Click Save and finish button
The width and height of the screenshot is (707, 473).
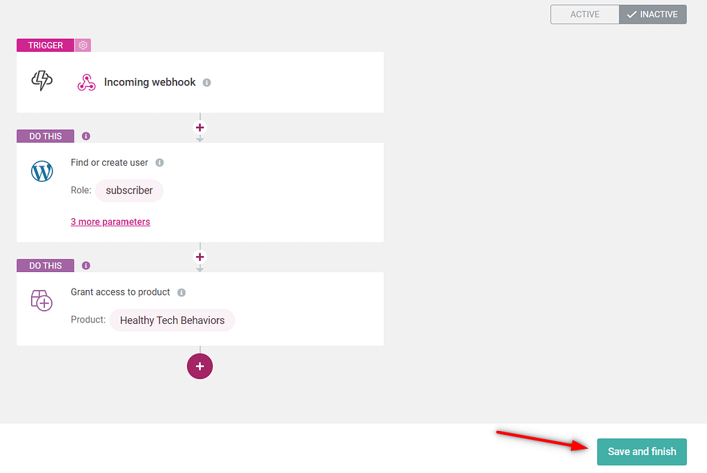point(641,452)
